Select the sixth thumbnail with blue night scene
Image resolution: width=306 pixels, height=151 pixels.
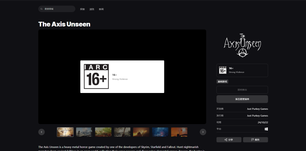(x=160, y=132)
